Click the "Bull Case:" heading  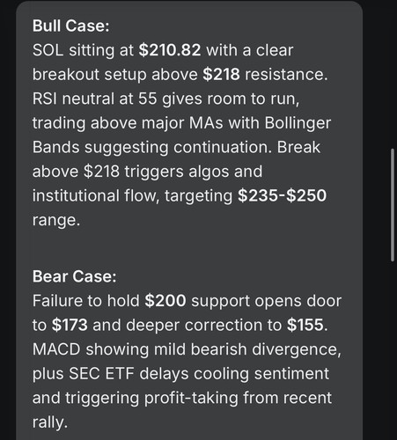(x=70, y=26)
